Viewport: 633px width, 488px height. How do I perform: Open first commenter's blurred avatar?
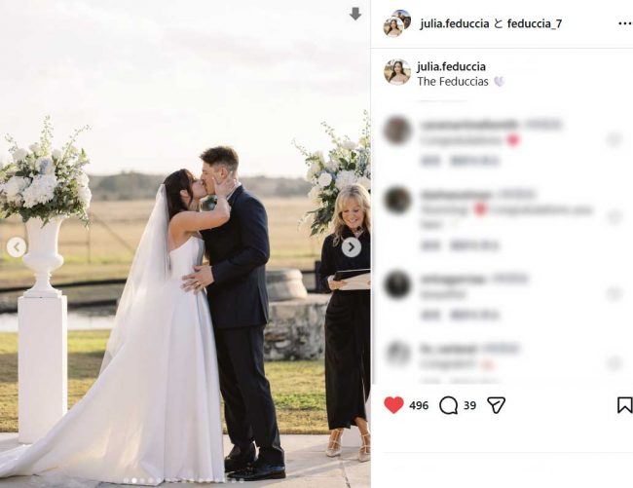pyautogui.click(x=397, y=131)
